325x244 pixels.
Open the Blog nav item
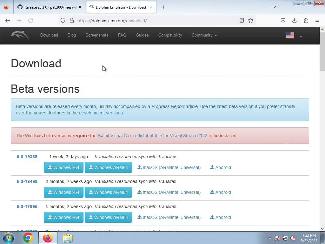[72, 35]
